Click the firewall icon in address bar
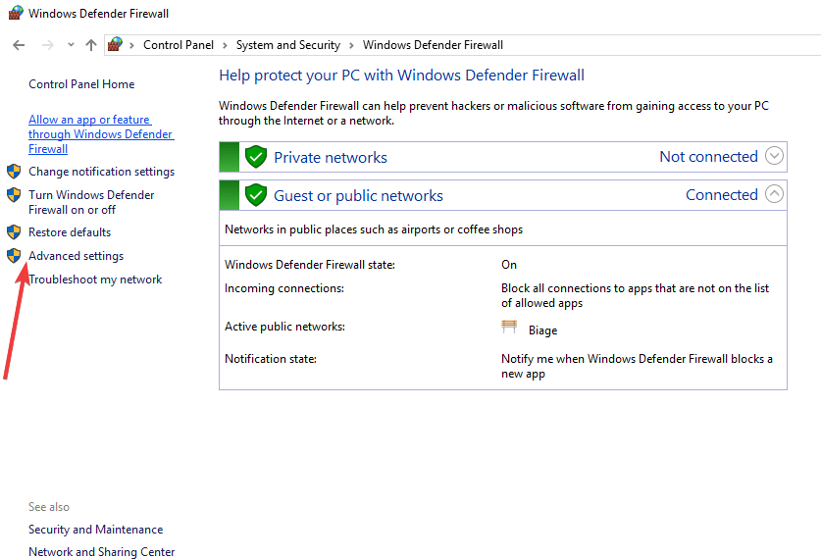 pos(115,44)
